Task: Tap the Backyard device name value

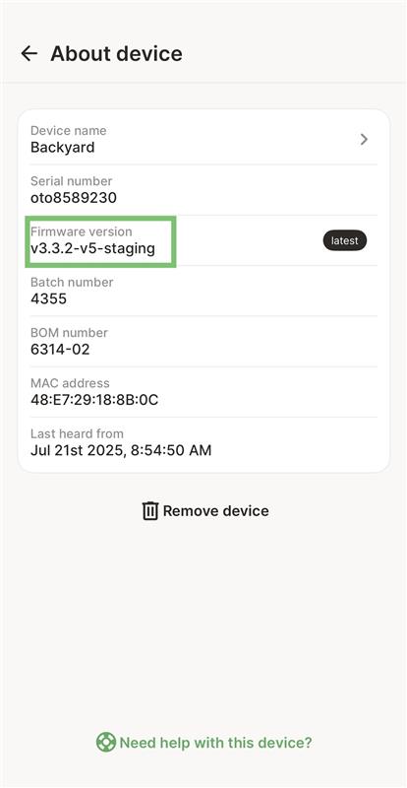Action: [x=63, y=148]
